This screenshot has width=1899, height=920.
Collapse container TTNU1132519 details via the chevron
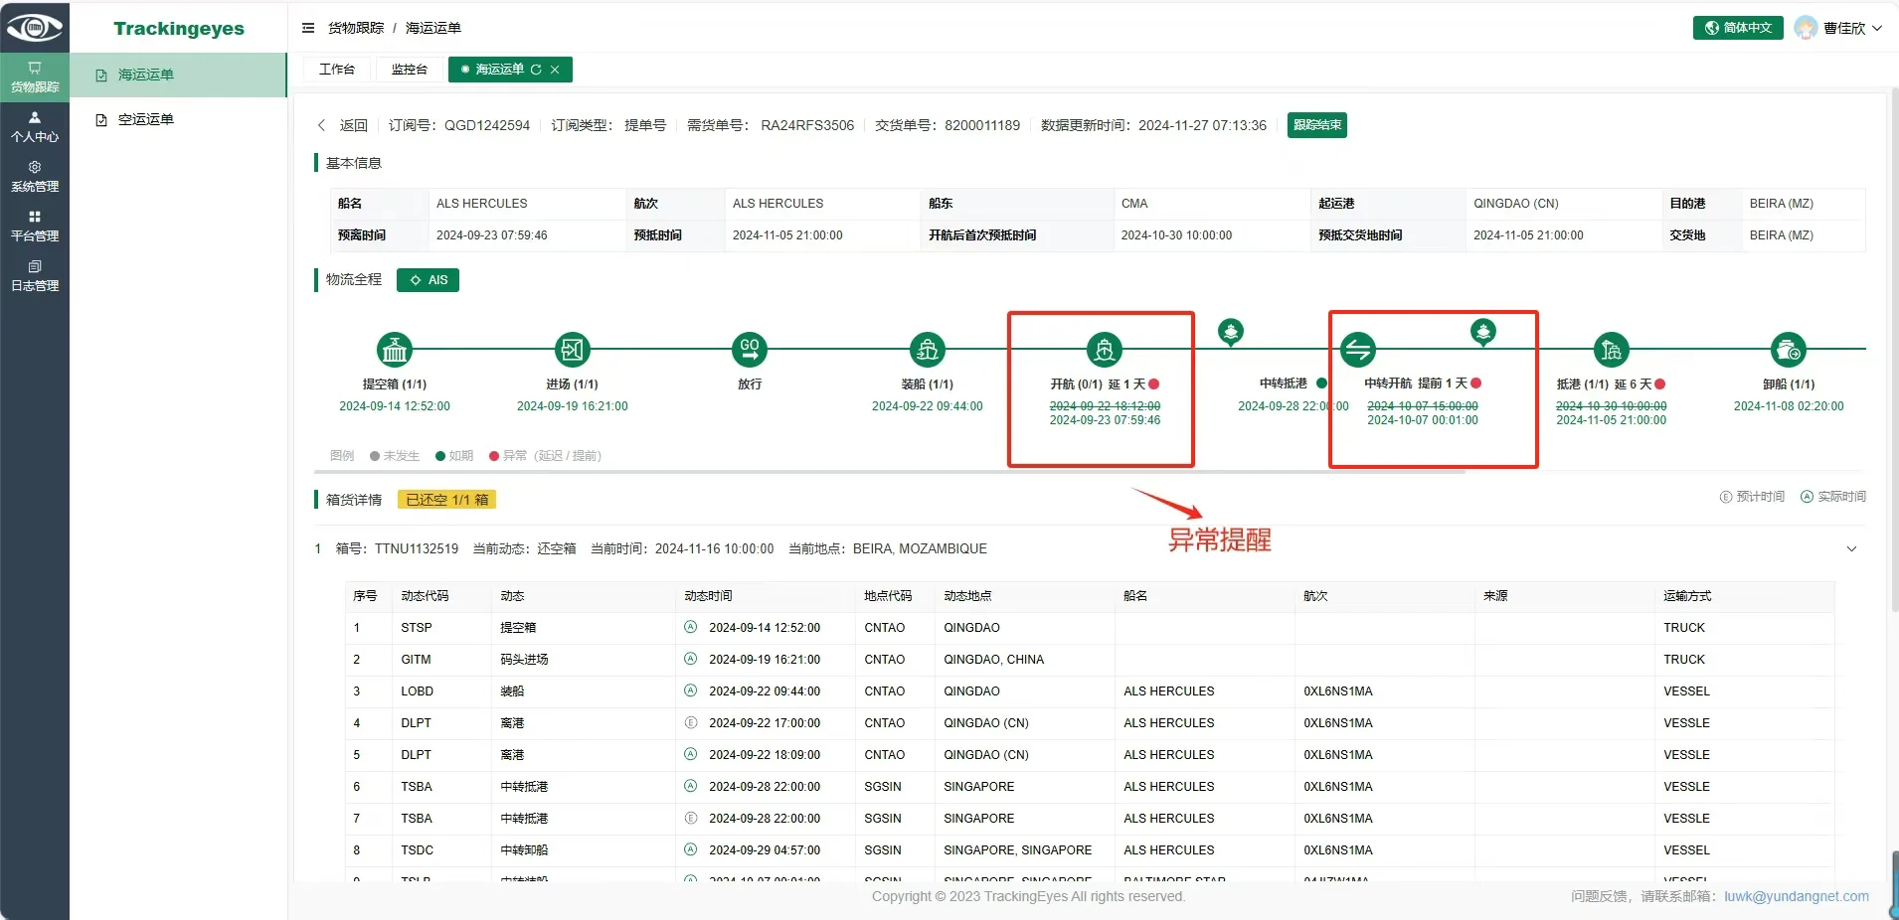[x=1852, y=548]
